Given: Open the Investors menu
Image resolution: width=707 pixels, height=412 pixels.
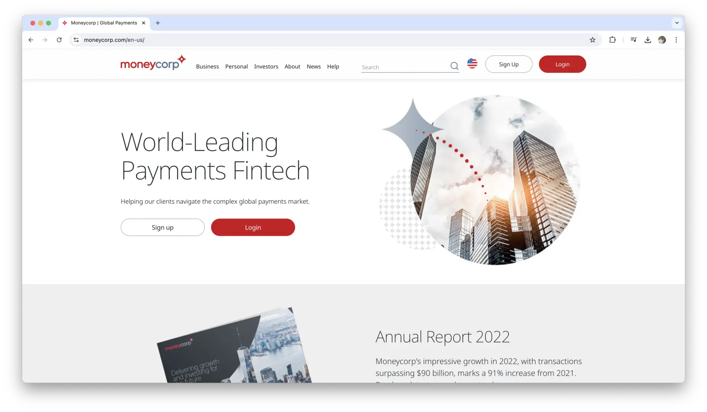Looking at the screenshot, I should [266, 66].
